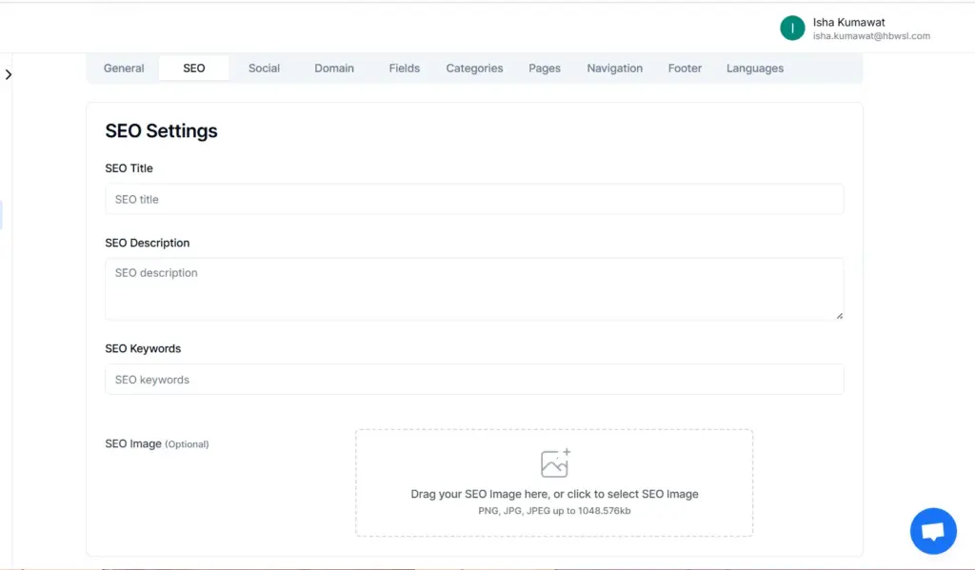The height and width of the screenshot is (570, 975).
Task: View the Pages settings tab
Action: (x=544, y=68)
